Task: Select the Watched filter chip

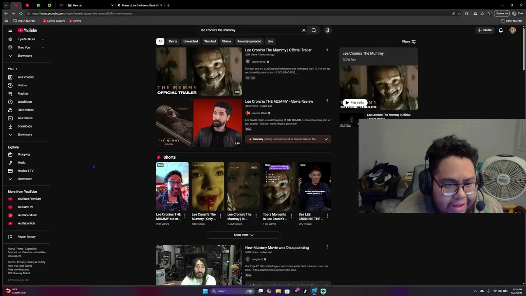Action: [210, 41]
